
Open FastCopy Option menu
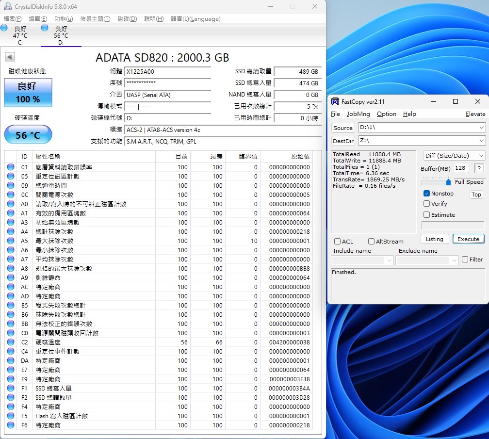(386, 114)
